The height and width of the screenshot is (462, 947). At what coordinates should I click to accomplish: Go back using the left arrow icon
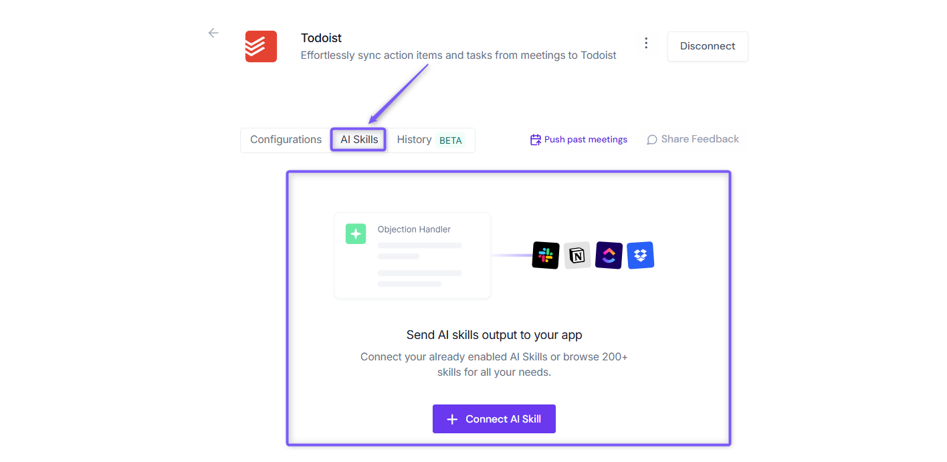(x=213, y=33)
